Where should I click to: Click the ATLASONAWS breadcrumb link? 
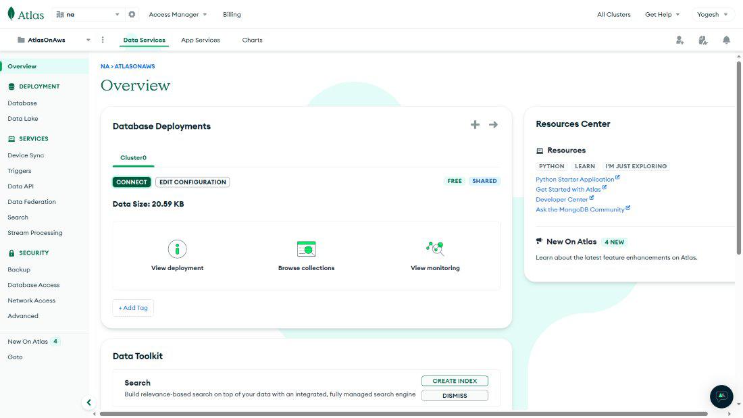tap(134, 66)
